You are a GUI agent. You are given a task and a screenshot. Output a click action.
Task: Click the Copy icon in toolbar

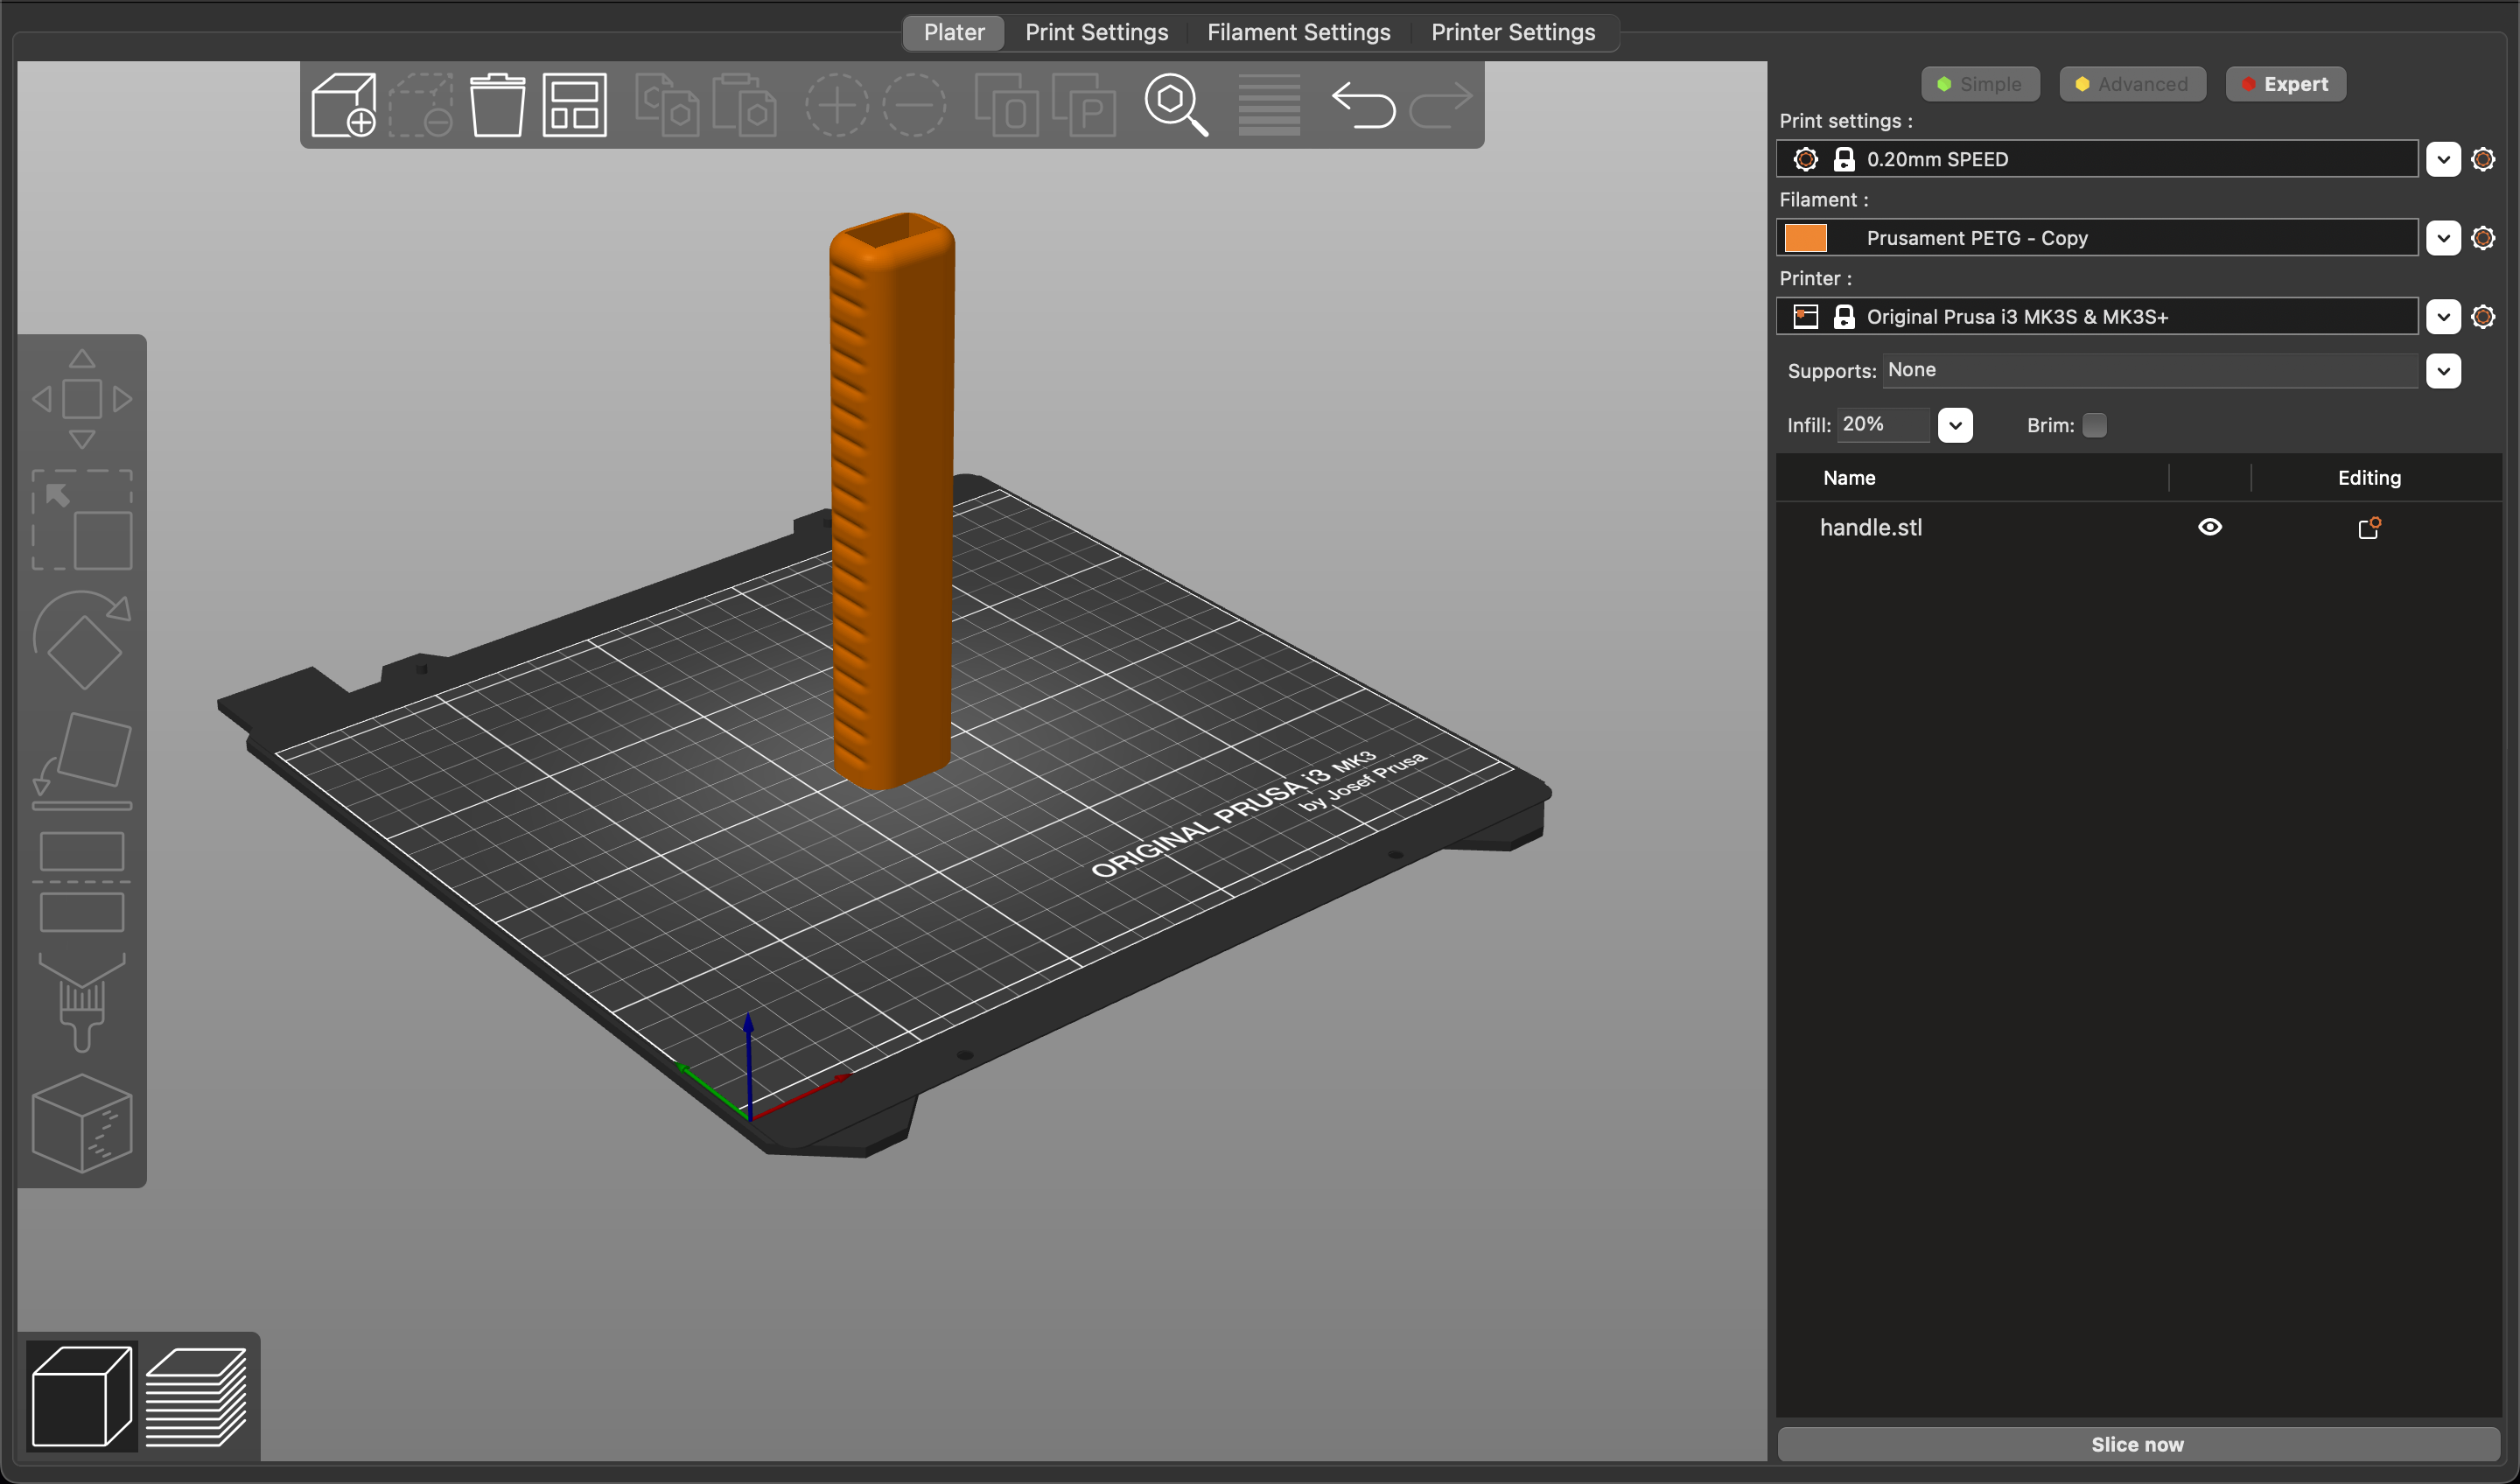pyautogui.click(x=667, y=105)
